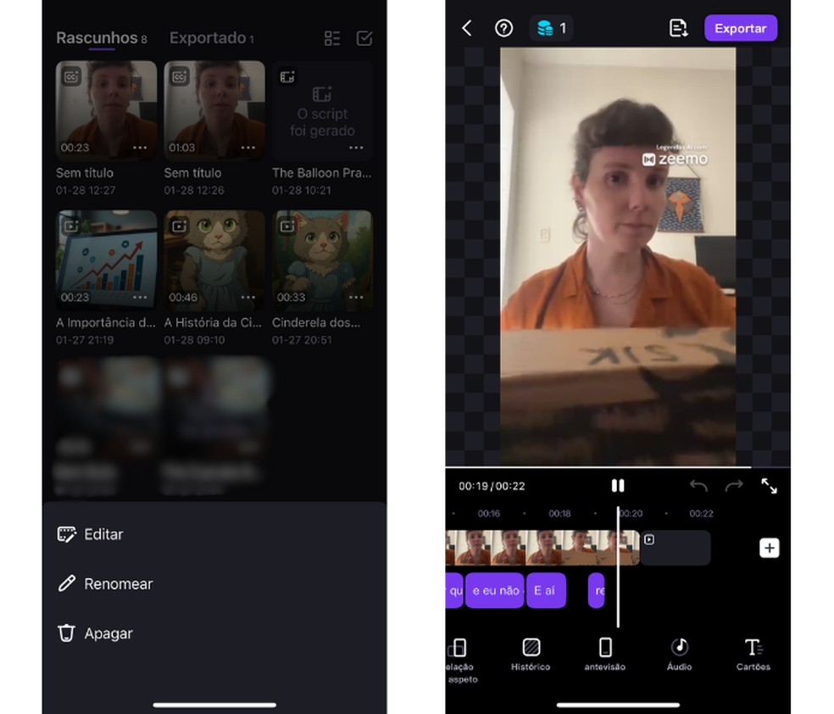The height and width of the screenshot is (714, 834).
Task: Select the 'e eu não' subtitle clip
Action: click(x=495, y=590)
